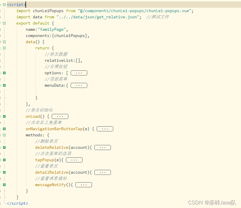Click the //亲友数据 comment

click(56, 54)
